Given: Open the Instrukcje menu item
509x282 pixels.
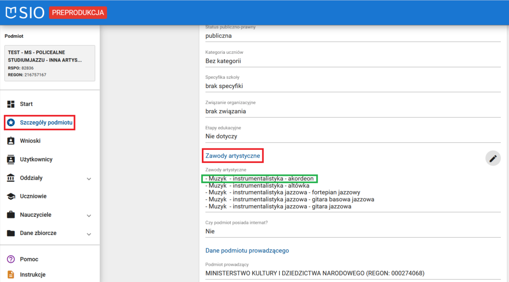Looking at the screenshot, I should pos(33,275).
